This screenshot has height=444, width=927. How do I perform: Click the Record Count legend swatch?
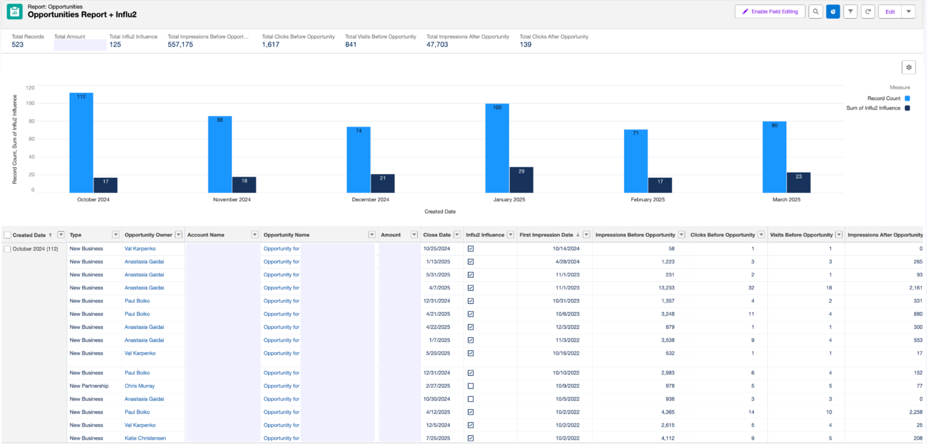907,98
